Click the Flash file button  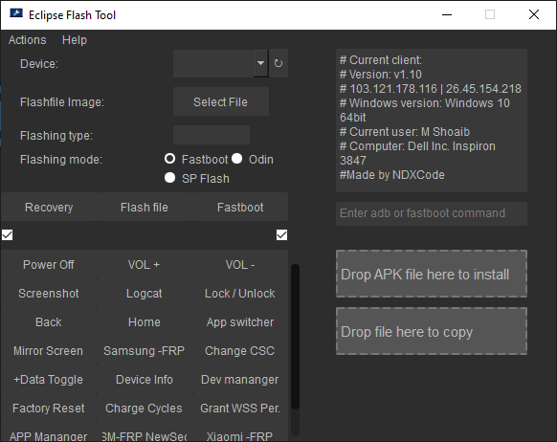coord(145,207)
